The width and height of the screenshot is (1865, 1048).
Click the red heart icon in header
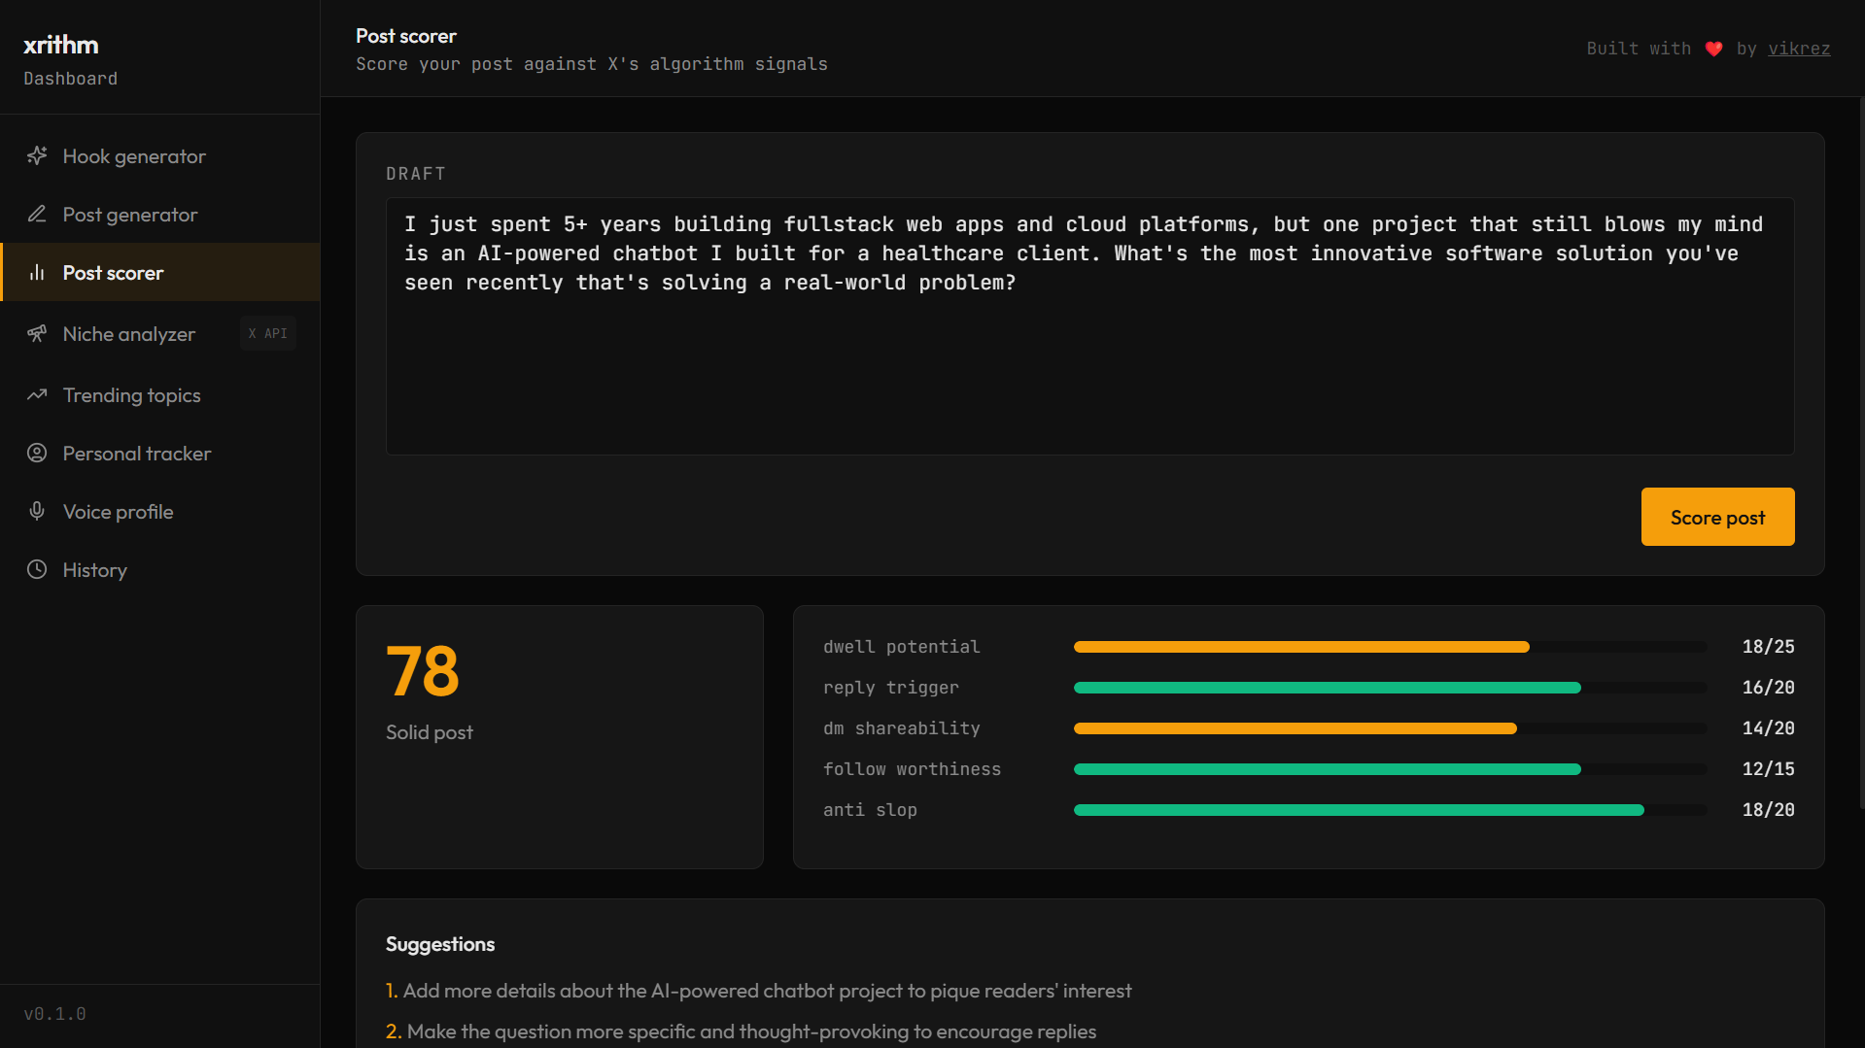click(1713, 49)
